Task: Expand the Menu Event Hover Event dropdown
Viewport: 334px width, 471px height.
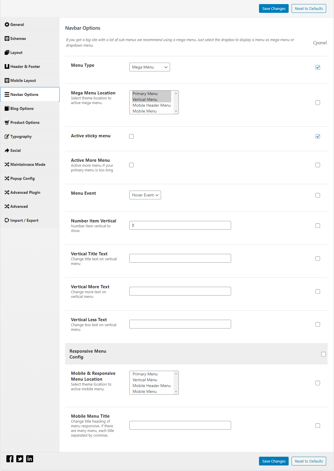Action: point(145,195)
